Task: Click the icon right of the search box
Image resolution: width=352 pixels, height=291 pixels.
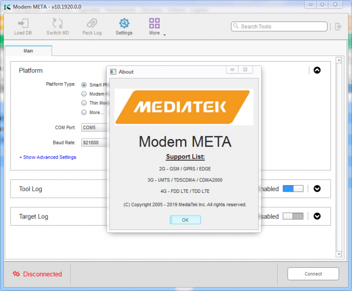Action: pos(338,26)
